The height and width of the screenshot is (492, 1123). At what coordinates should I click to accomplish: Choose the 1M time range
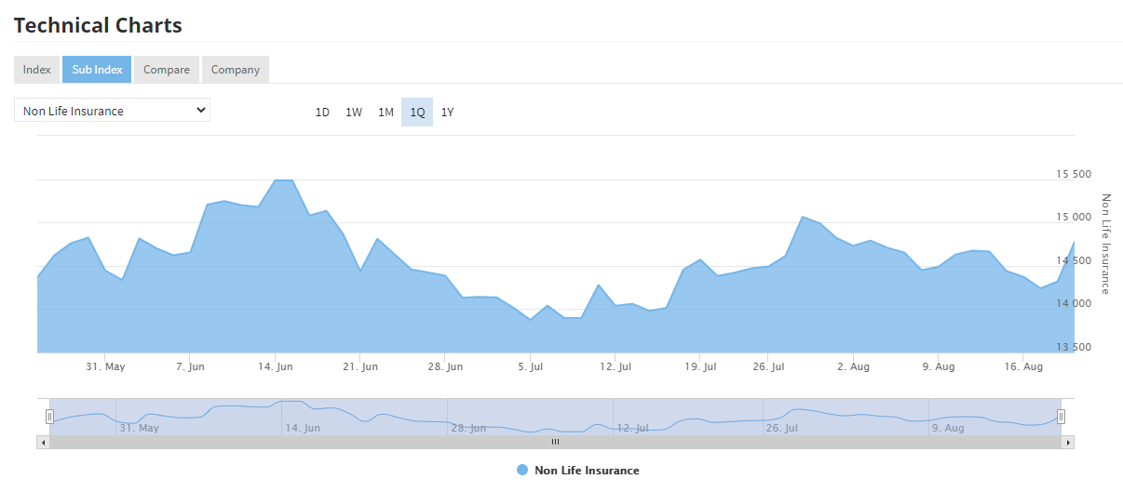386,113
